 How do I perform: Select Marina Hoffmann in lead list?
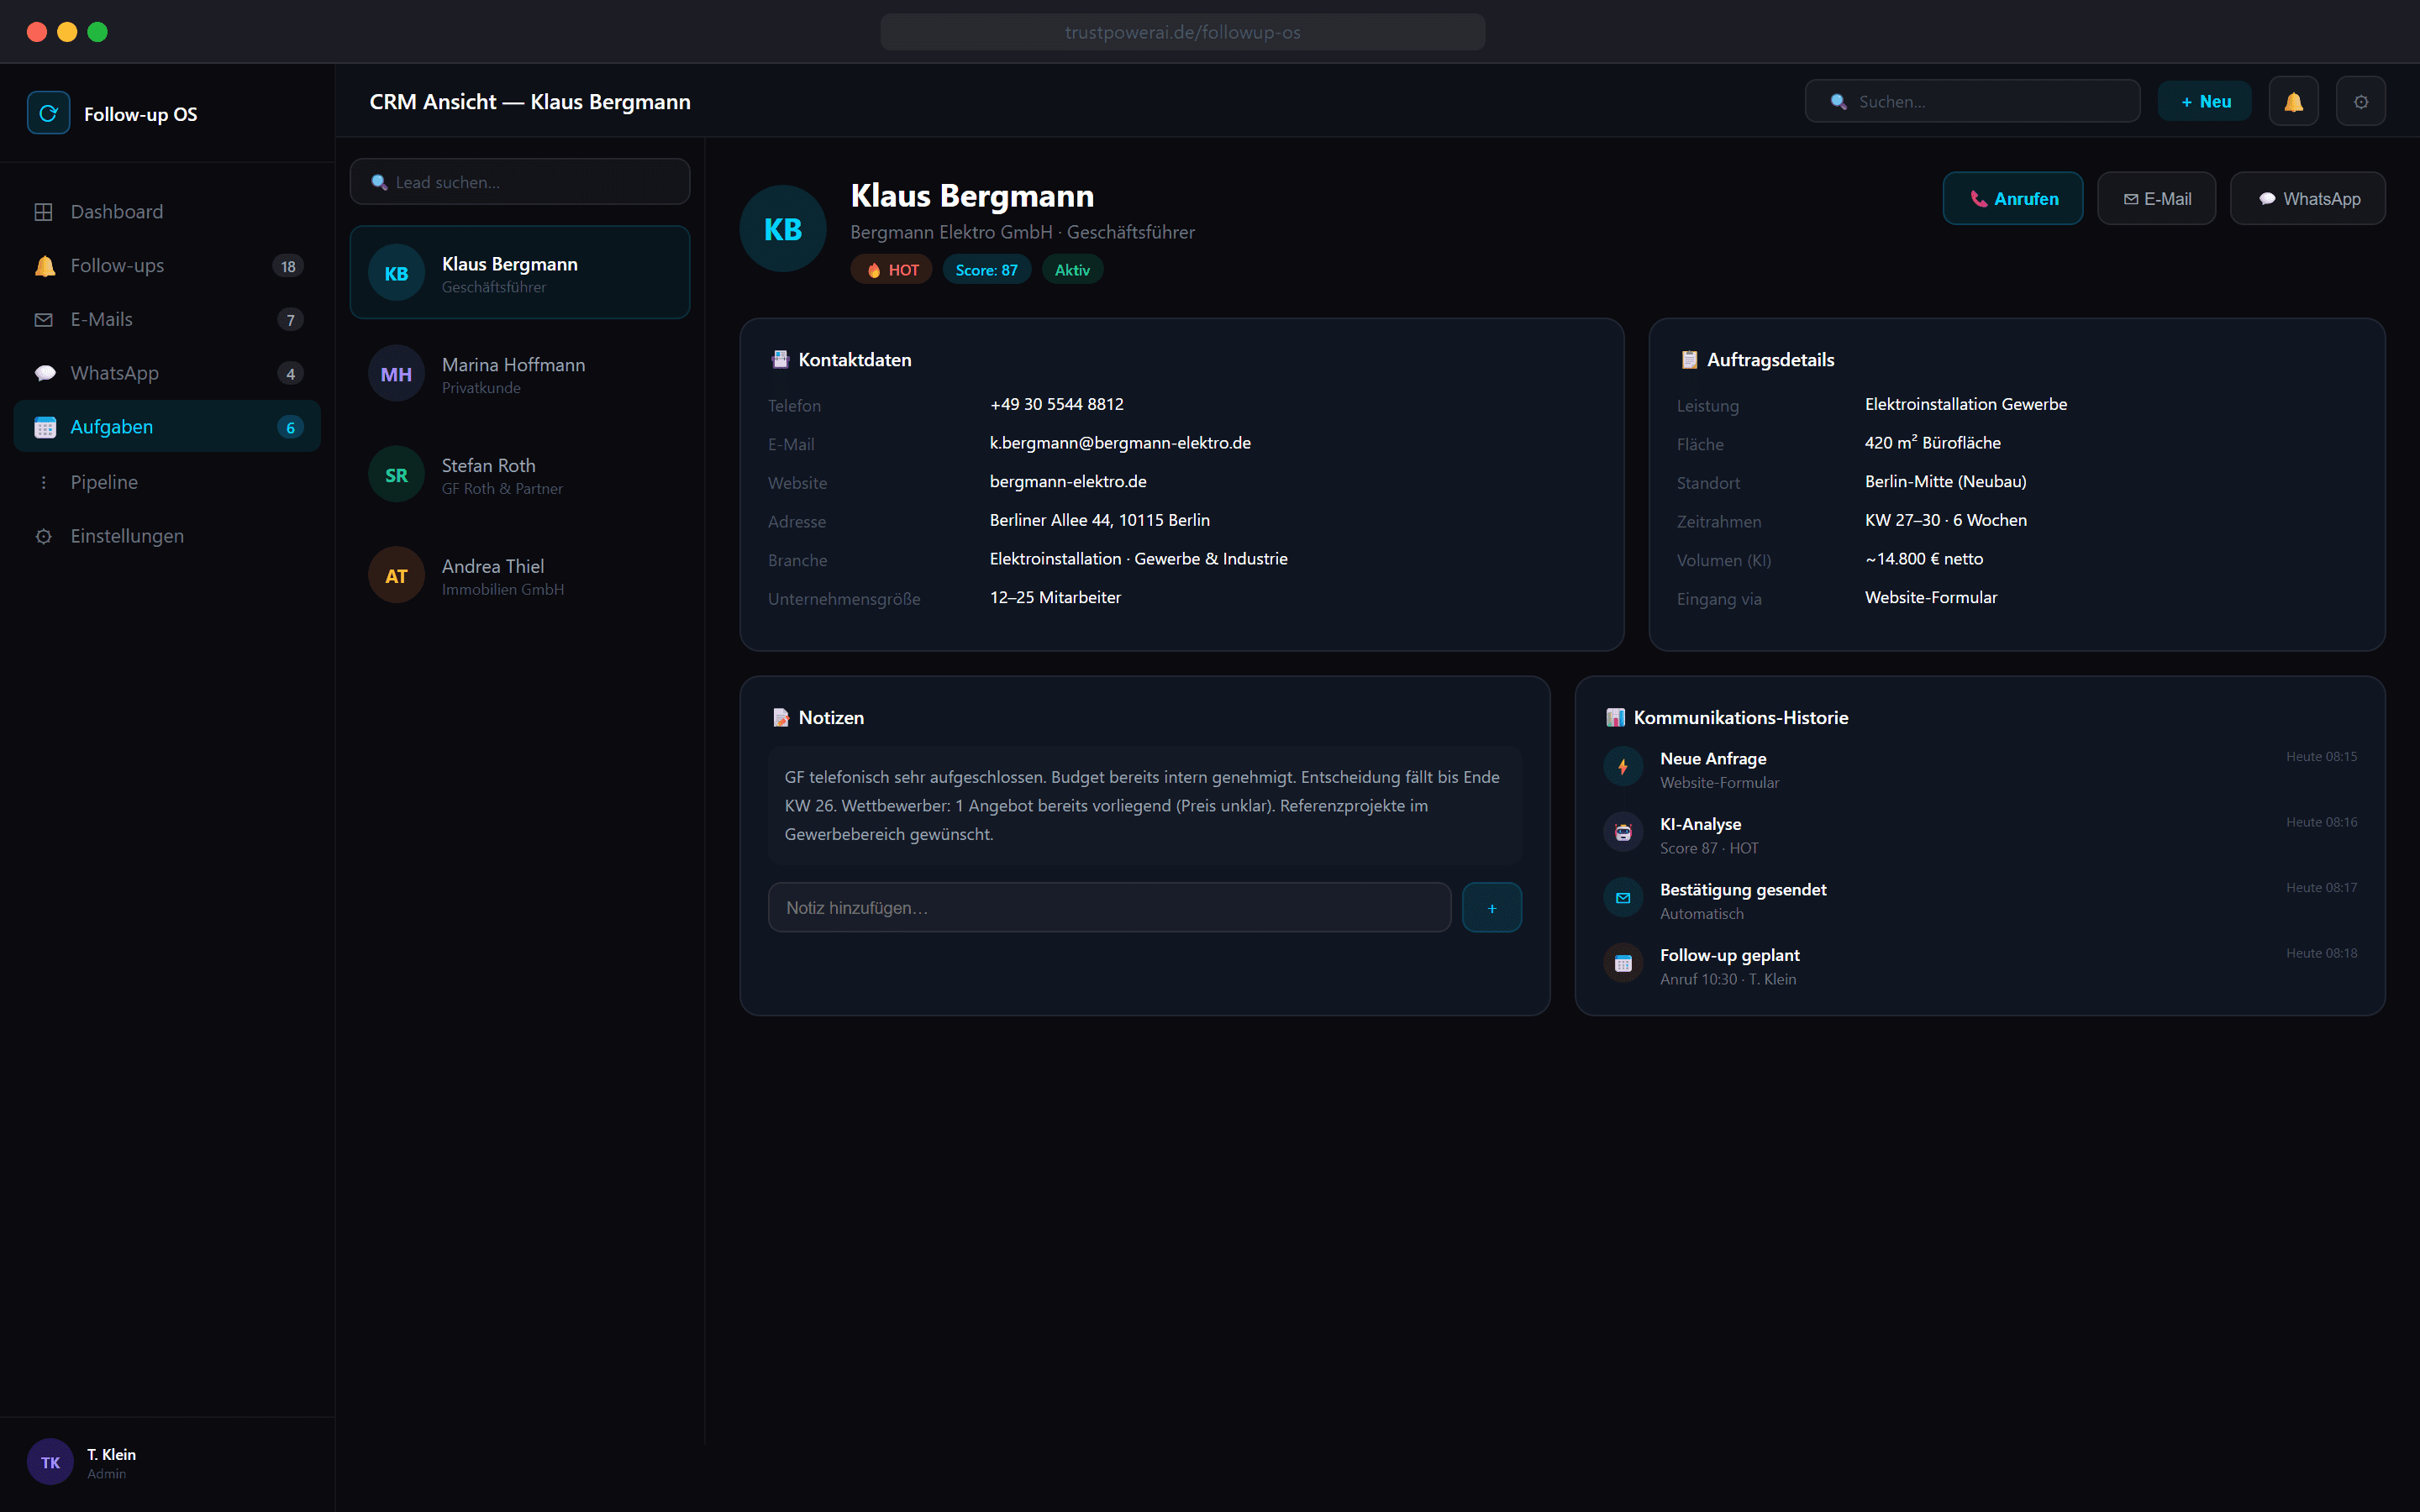pyautogui.click(x=520, y=374)
